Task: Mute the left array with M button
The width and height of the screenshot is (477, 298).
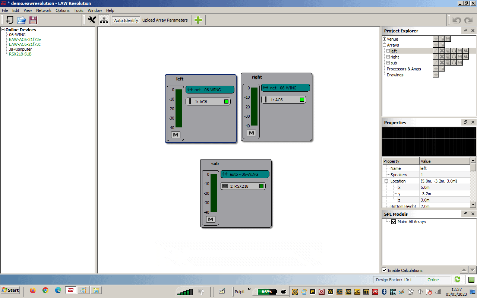Action: pos(176,135)
